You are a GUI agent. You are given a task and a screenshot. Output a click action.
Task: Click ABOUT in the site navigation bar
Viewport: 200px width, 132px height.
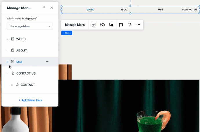coord(124,10)
